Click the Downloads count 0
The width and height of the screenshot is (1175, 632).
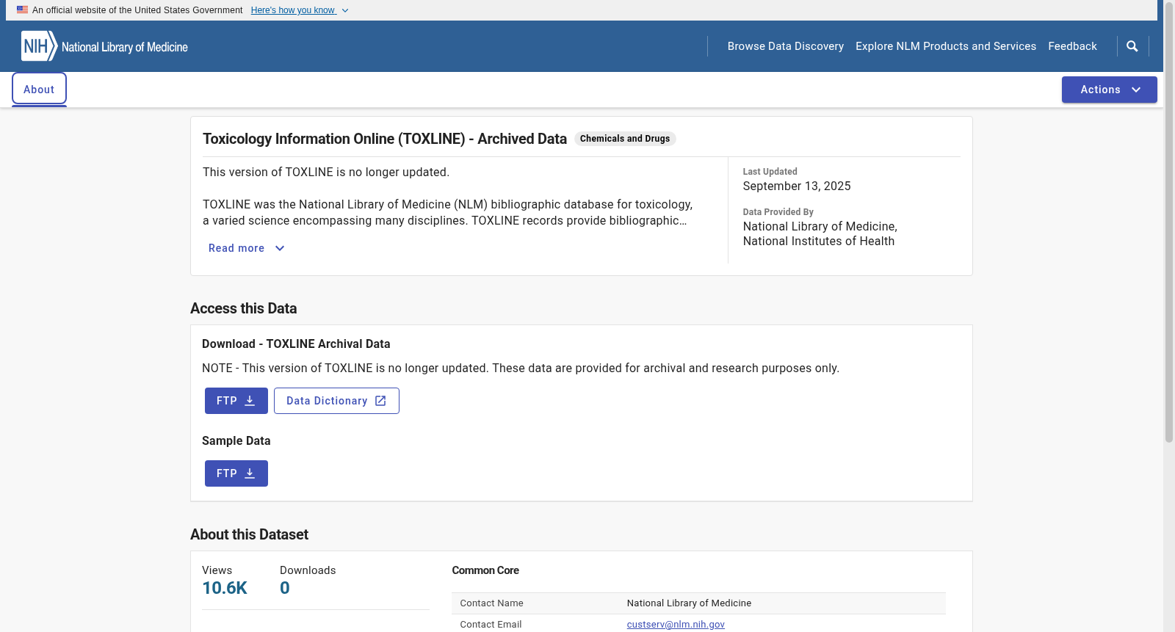click(x=285, y=588)
